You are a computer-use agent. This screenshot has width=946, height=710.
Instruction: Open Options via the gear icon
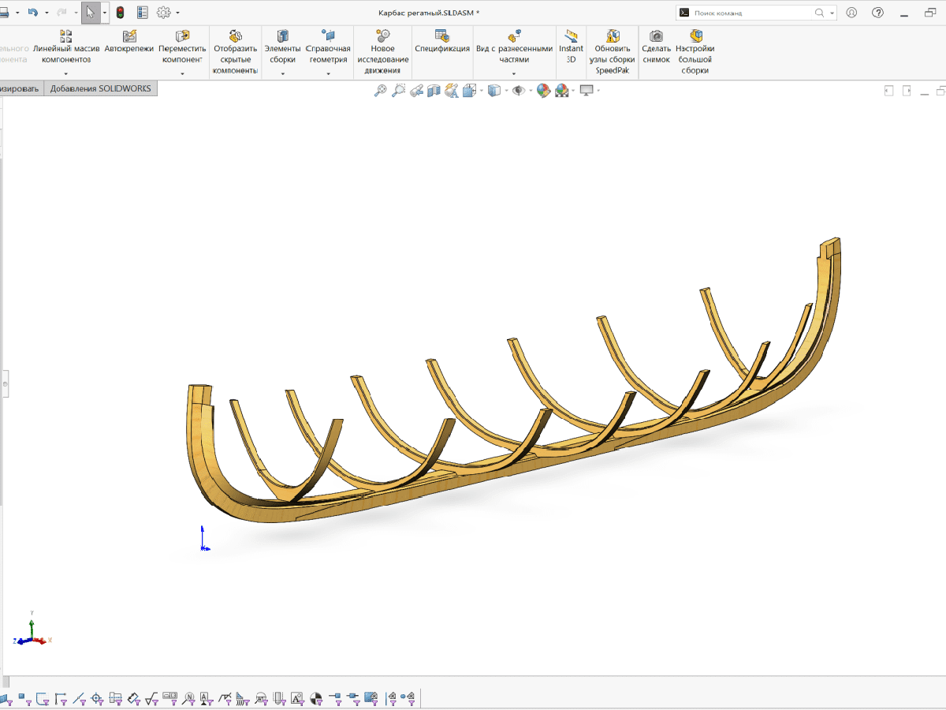tap(164, 13)
